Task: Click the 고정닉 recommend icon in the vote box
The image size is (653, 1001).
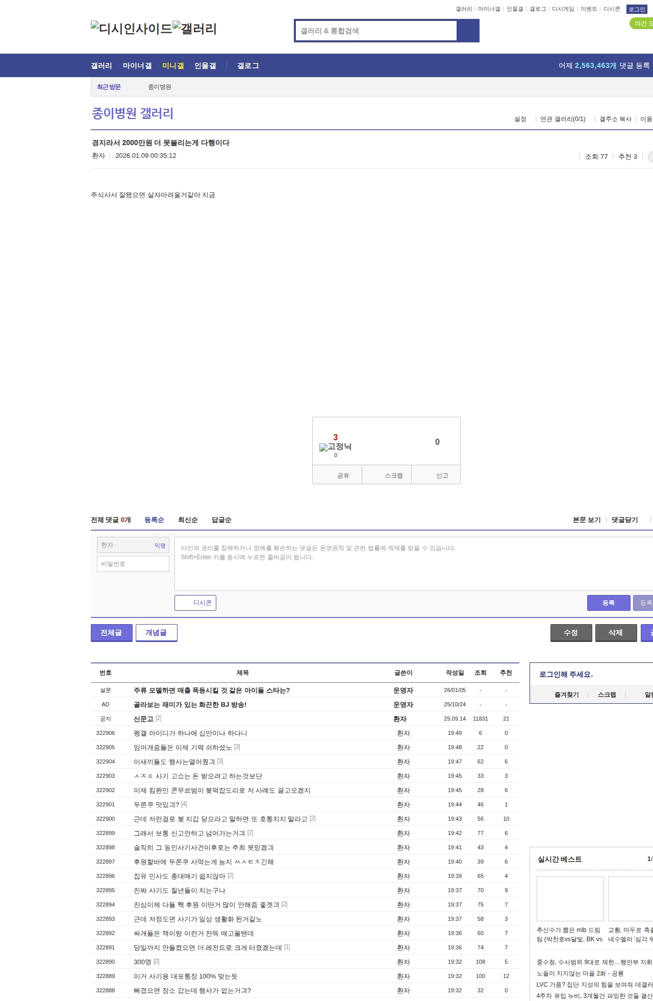Action: (x=335, y=446)
